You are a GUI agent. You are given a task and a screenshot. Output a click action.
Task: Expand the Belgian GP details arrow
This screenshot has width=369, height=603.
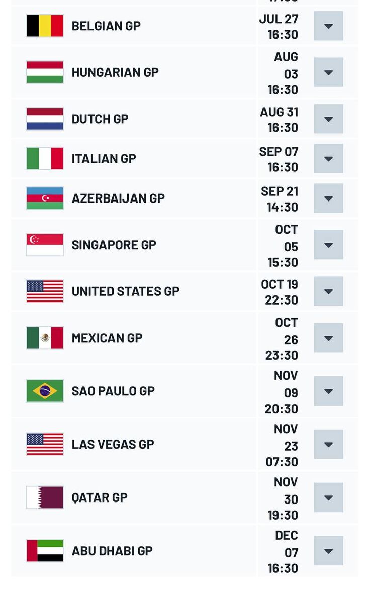click(328, 26)
